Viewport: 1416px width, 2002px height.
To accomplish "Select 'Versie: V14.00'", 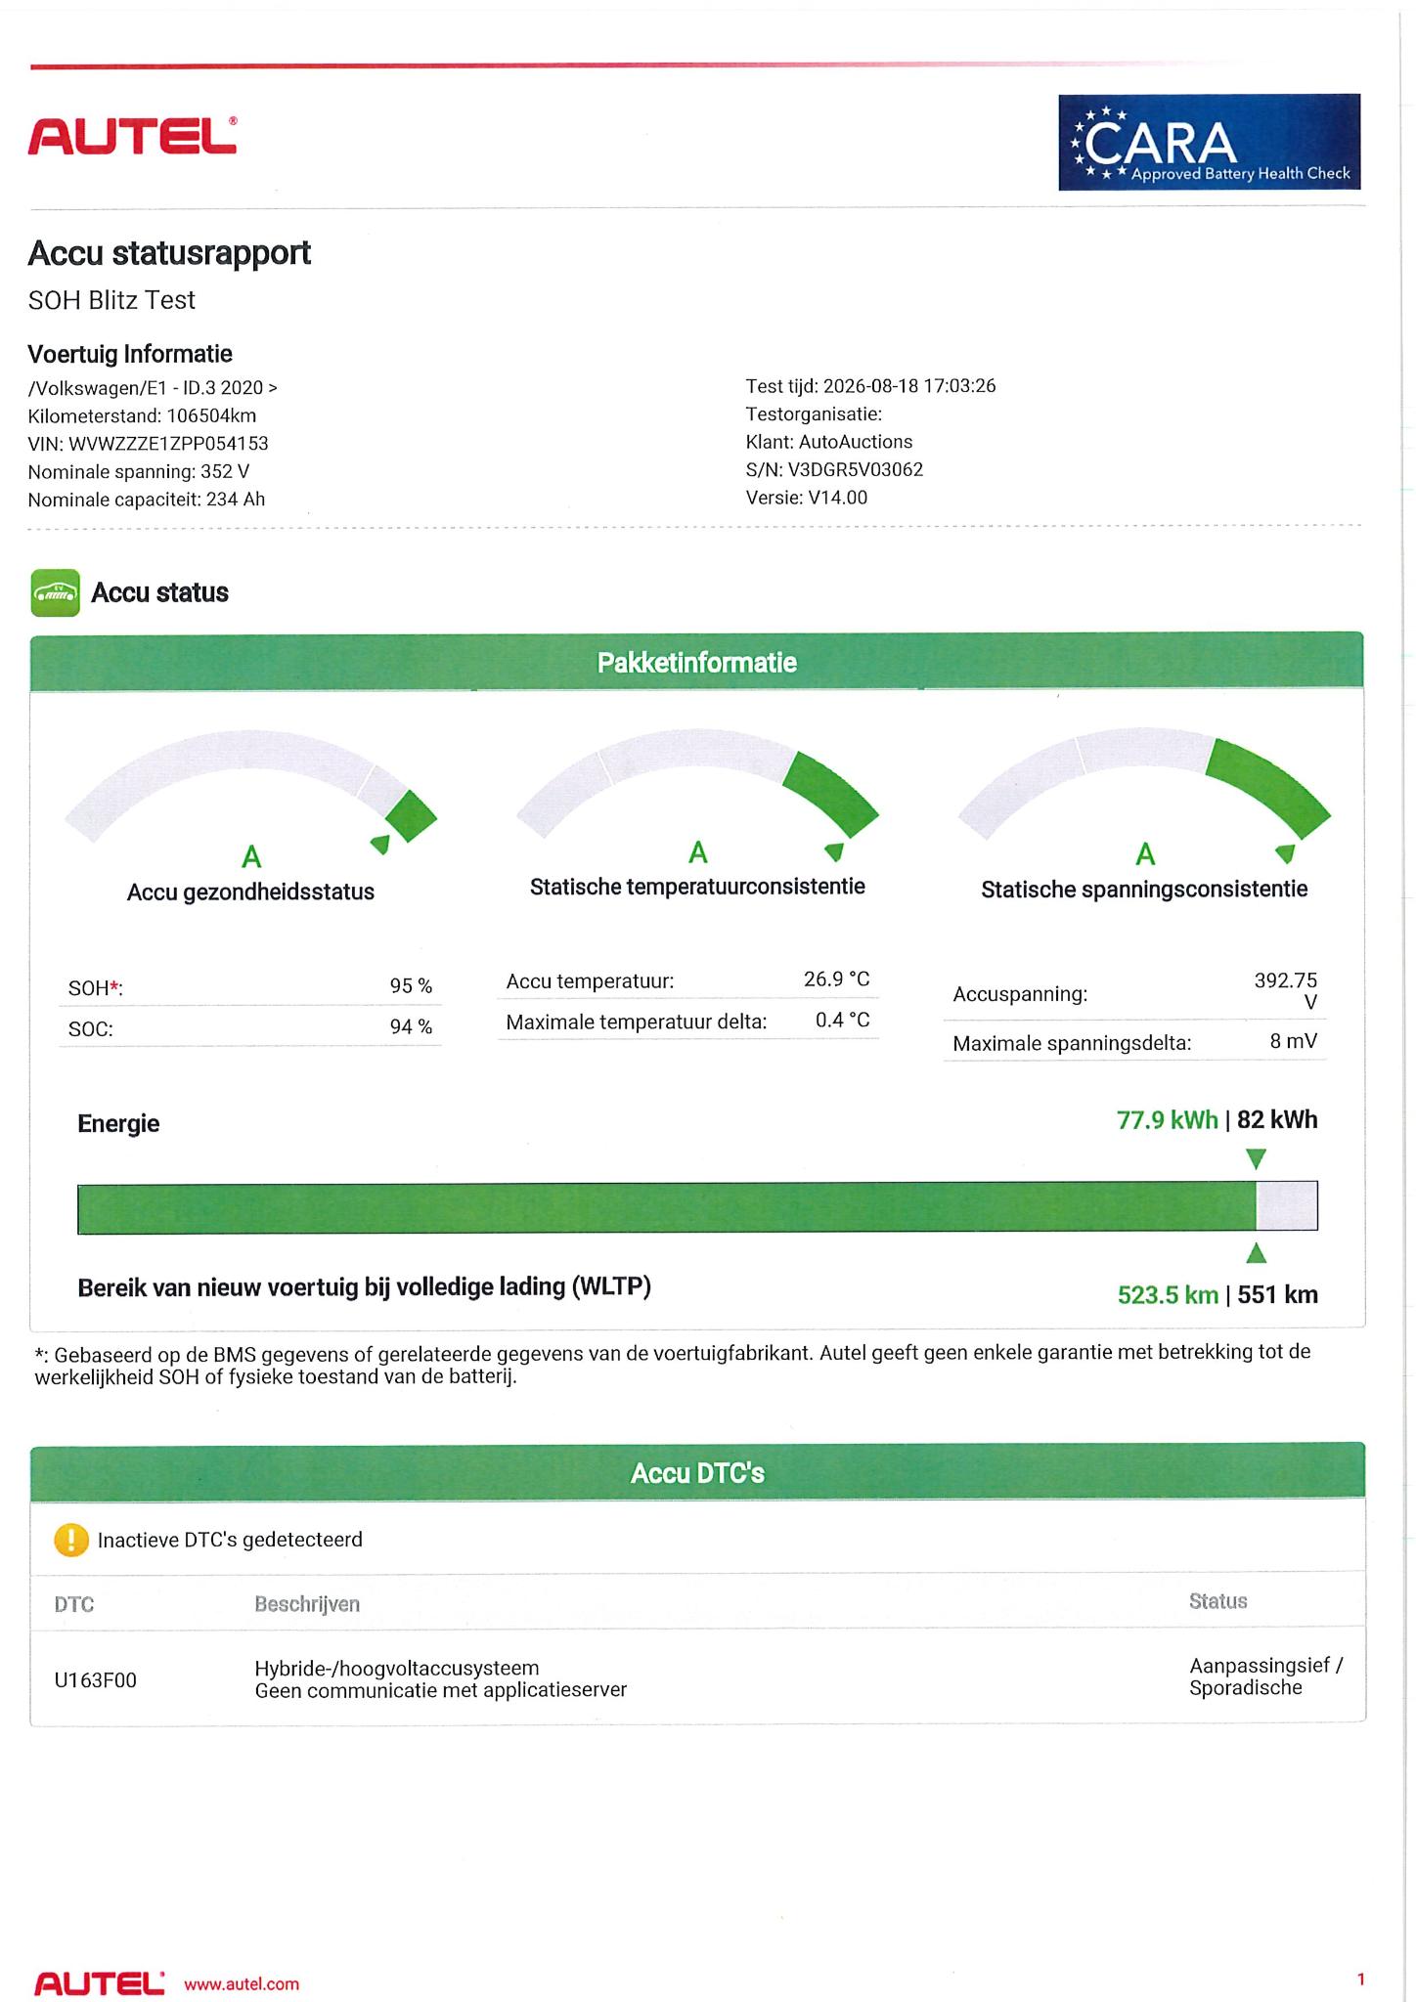I will click(x=806, y=498).
